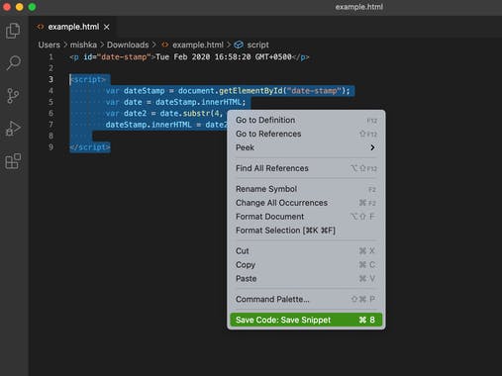
Task: Open the Extensions view icon
Action: (13, 161)
